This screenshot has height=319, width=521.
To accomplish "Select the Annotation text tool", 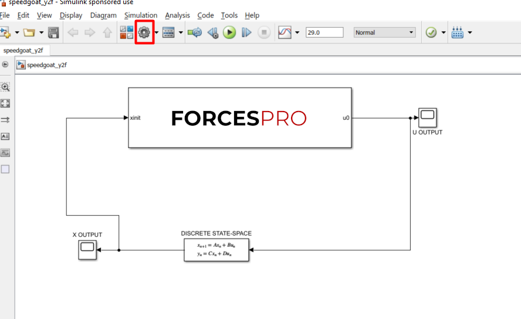I will 5,136.
